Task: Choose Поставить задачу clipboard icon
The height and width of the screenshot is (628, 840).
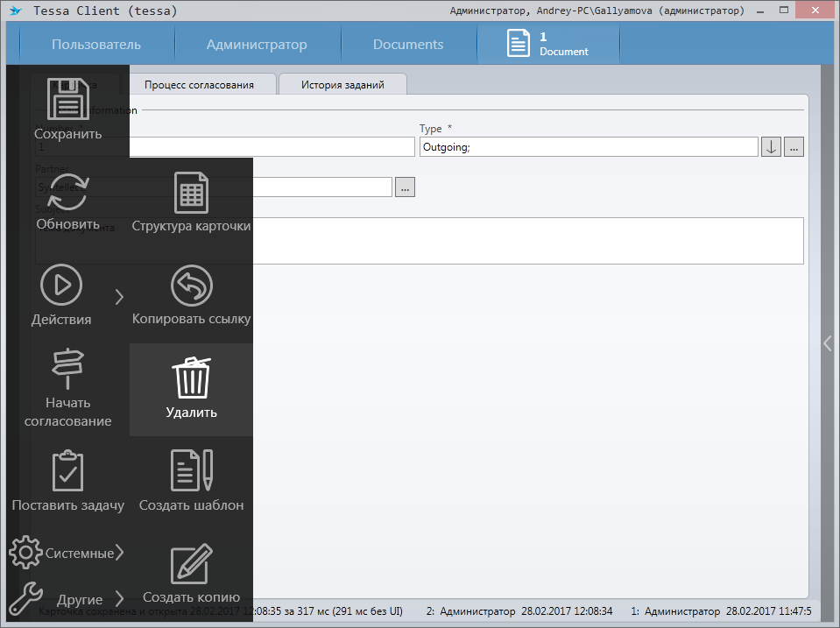Action: (67, 471)
